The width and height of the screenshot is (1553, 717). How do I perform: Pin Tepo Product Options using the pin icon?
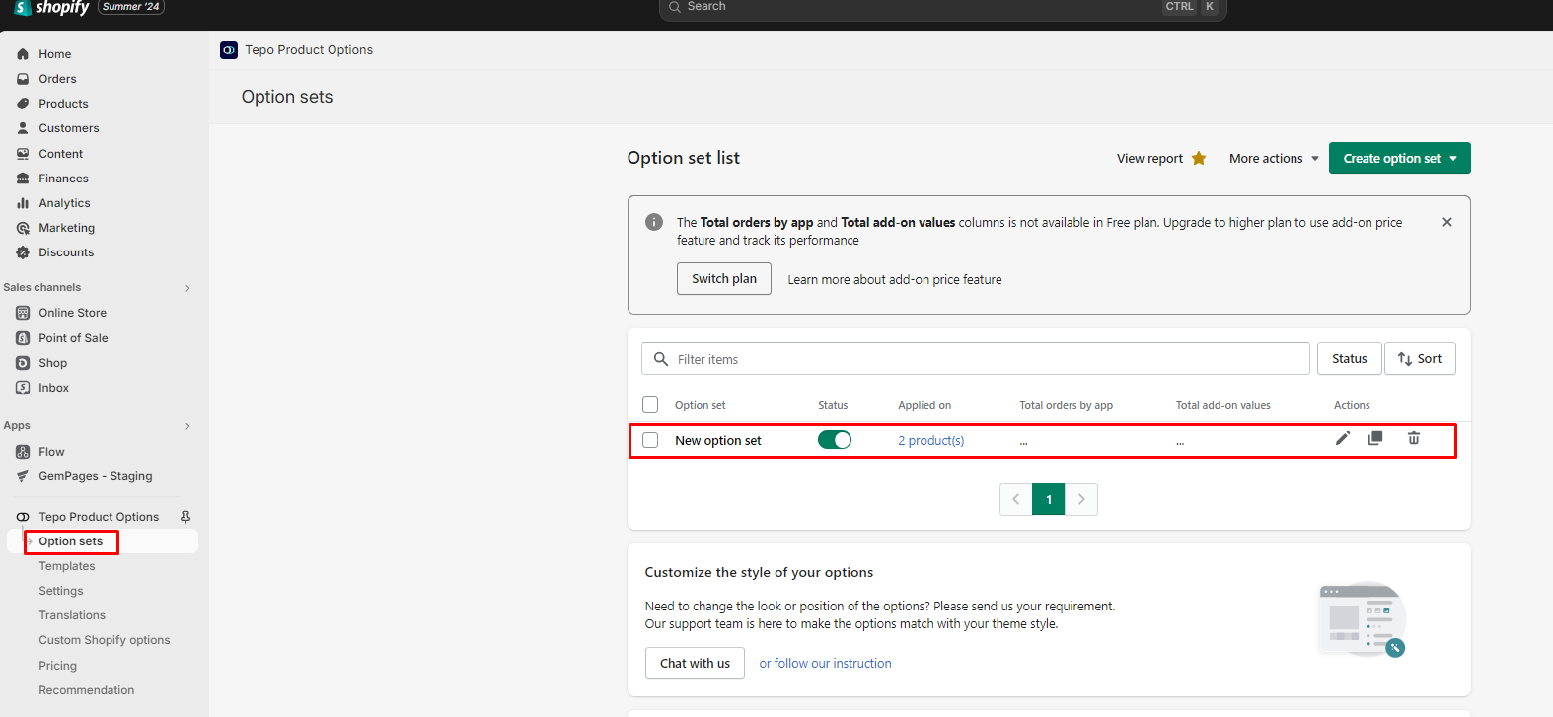point(185,517)
